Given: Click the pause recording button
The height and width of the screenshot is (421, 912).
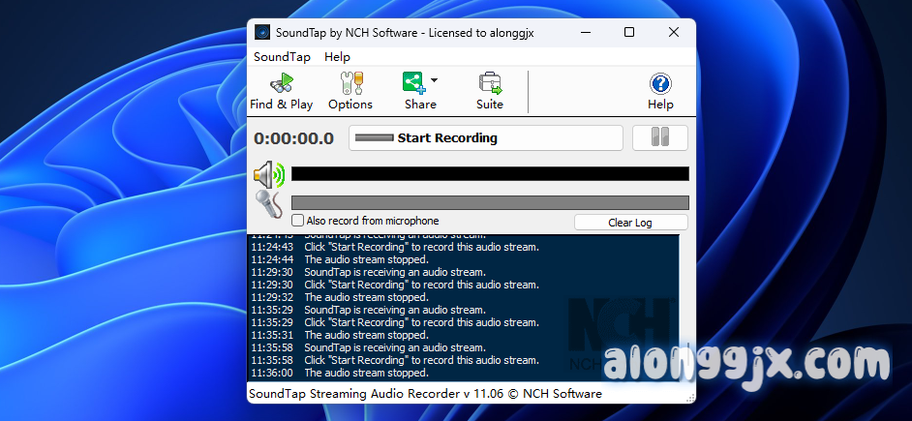Looking at the screenshot, I should 660,138.
